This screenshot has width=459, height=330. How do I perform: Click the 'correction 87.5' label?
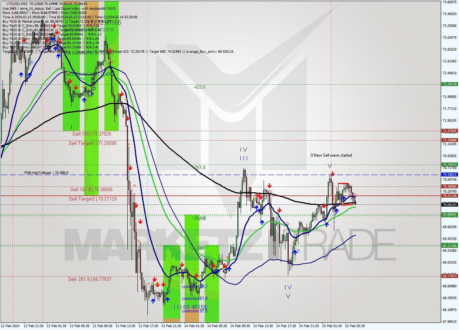195,311
